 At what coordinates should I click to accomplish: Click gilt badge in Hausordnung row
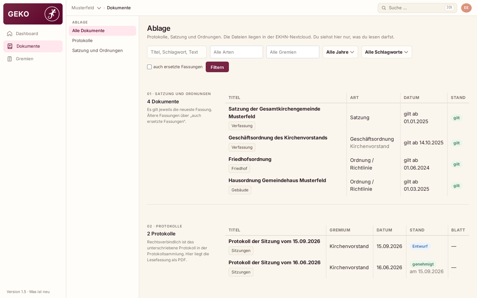pyautogui.click(x=456, y=186)
